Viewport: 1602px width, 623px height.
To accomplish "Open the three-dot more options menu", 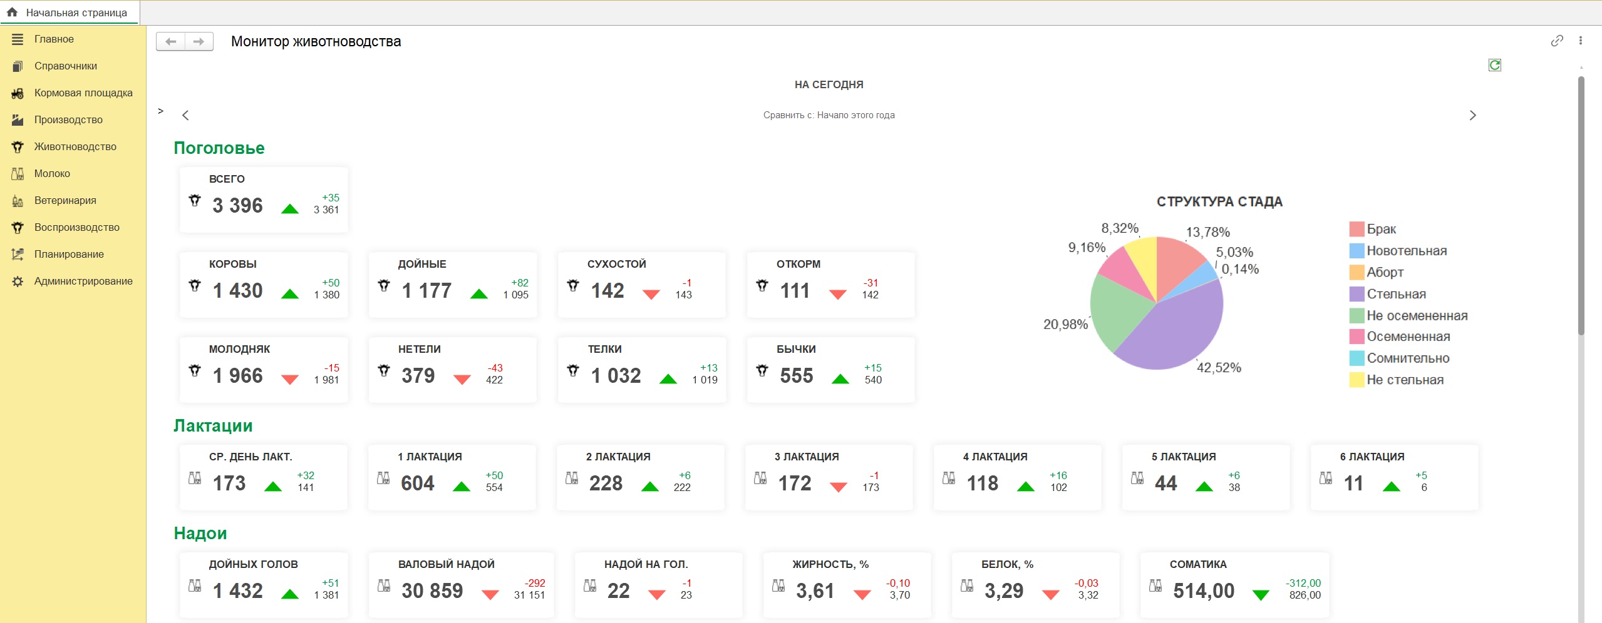I will pyautogui.click(x=1581, y=41).
